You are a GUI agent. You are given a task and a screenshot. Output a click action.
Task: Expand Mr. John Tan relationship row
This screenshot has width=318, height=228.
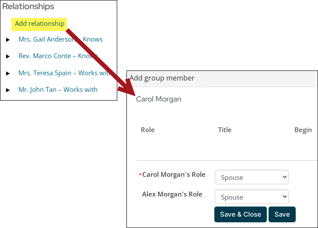(8, 90)
